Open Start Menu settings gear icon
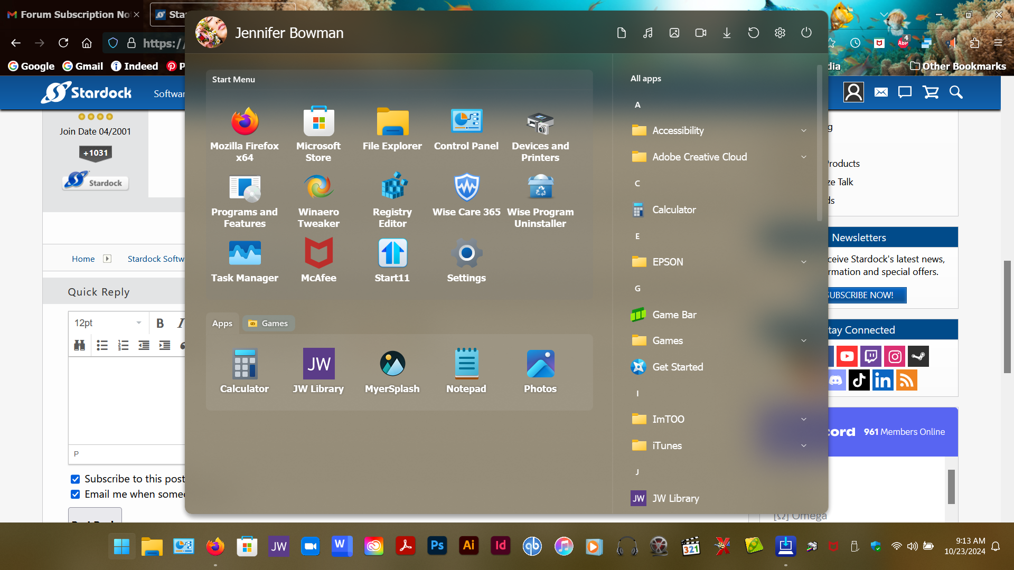Viewport: 1014px width, 570px height. [780, 33]
